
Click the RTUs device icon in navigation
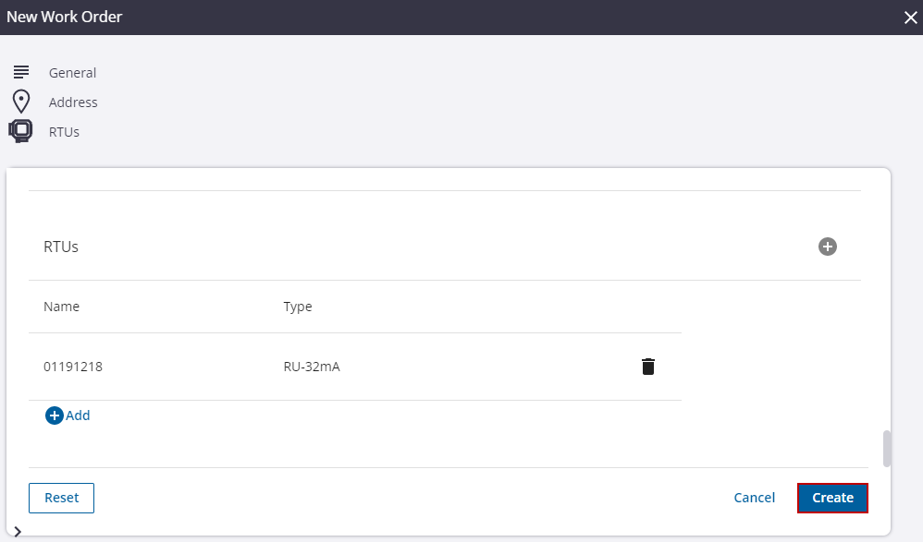20,131
